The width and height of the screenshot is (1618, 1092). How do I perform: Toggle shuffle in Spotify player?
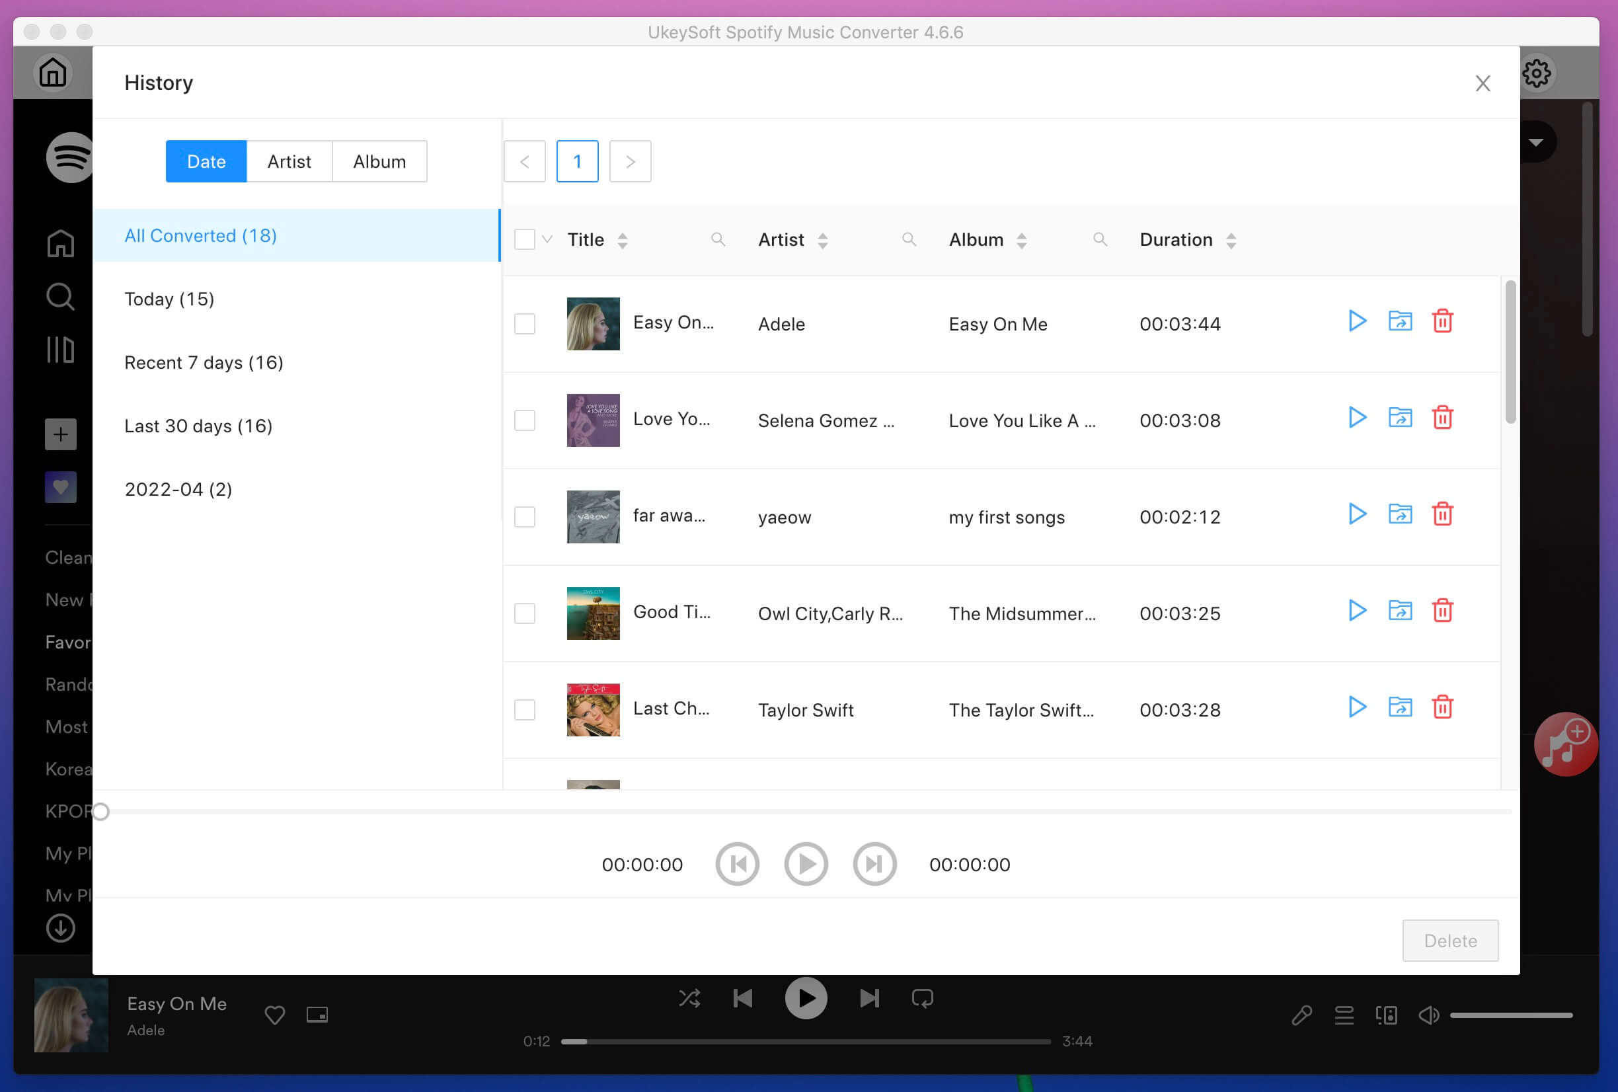(689, 999)
